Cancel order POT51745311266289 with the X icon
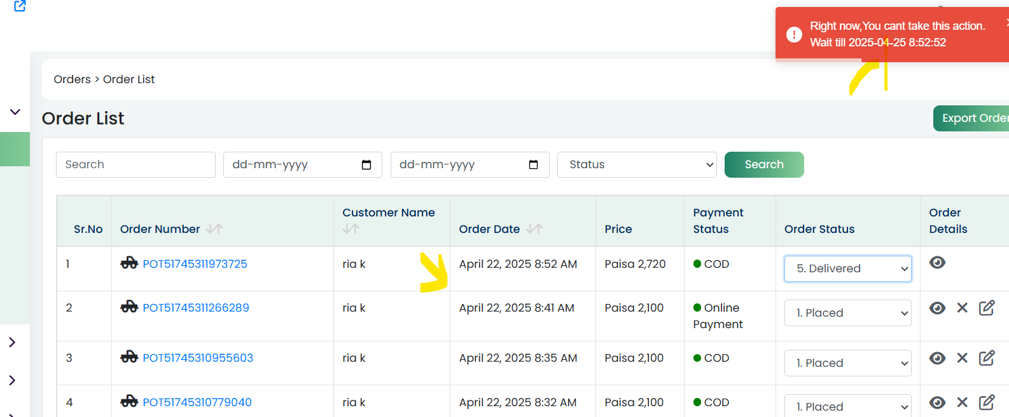Viewport: 1009px width, 417px height. 962,308
